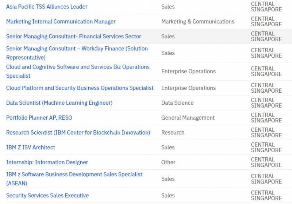292x204 pixels.
Task: View the Data Scientist (Machine Learning Engineer) job
Action: (59, 103)
